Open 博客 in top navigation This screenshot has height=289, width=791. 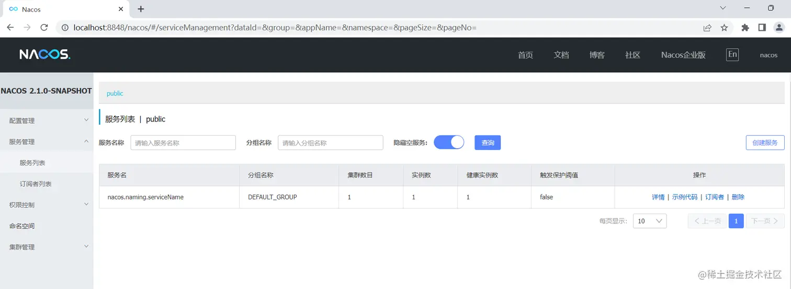[597, 55]
